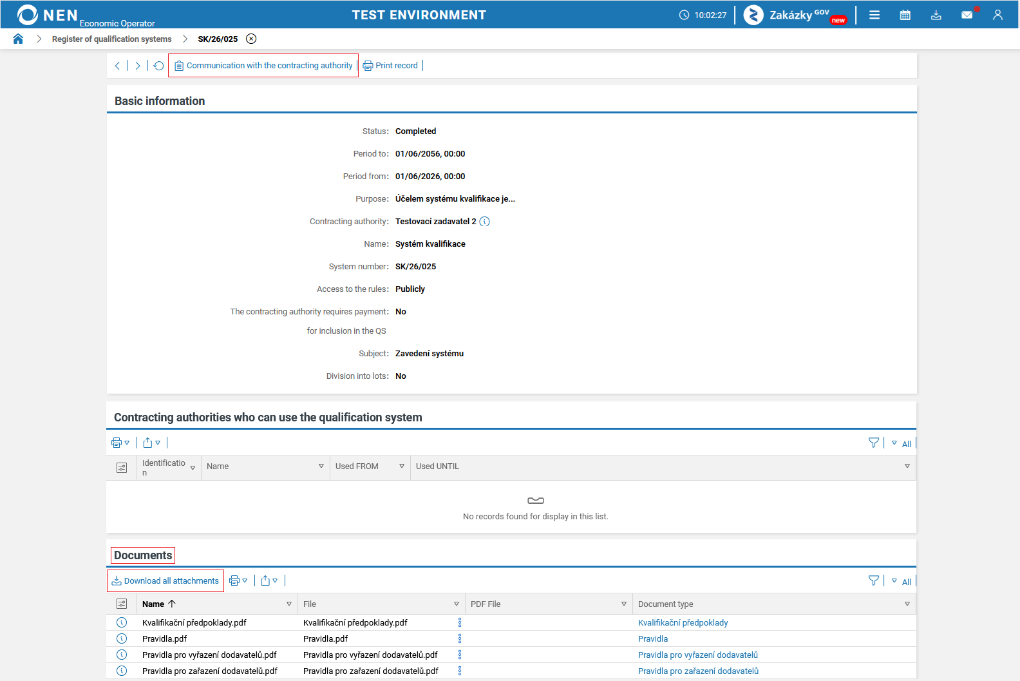This screenshot has height=681, width=1020.
Task: Select SK/26/025 breadcrumb item
Action: pos(218,39)
